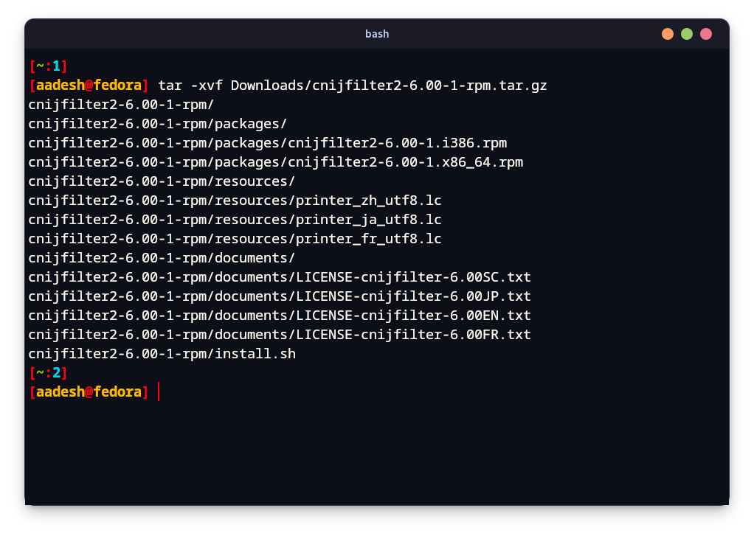
Task: Select the cnijfilter2-6.00-1-rpm/packages/ line
Action: [x=158, y=124]
